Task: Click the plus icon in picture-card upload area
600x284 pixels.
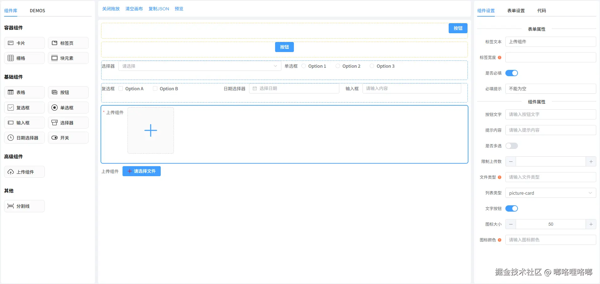Action: (x=151, y=130)
